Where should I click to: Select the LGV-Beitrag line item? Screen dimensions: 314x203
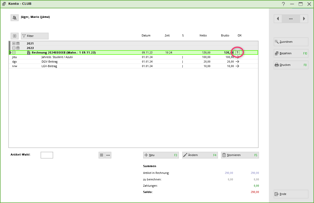[x=49, y=66]
